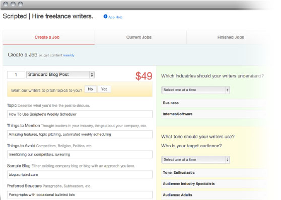Click the Sample Blog input field
Screen dimensions: 281x200
coord(80,174)
